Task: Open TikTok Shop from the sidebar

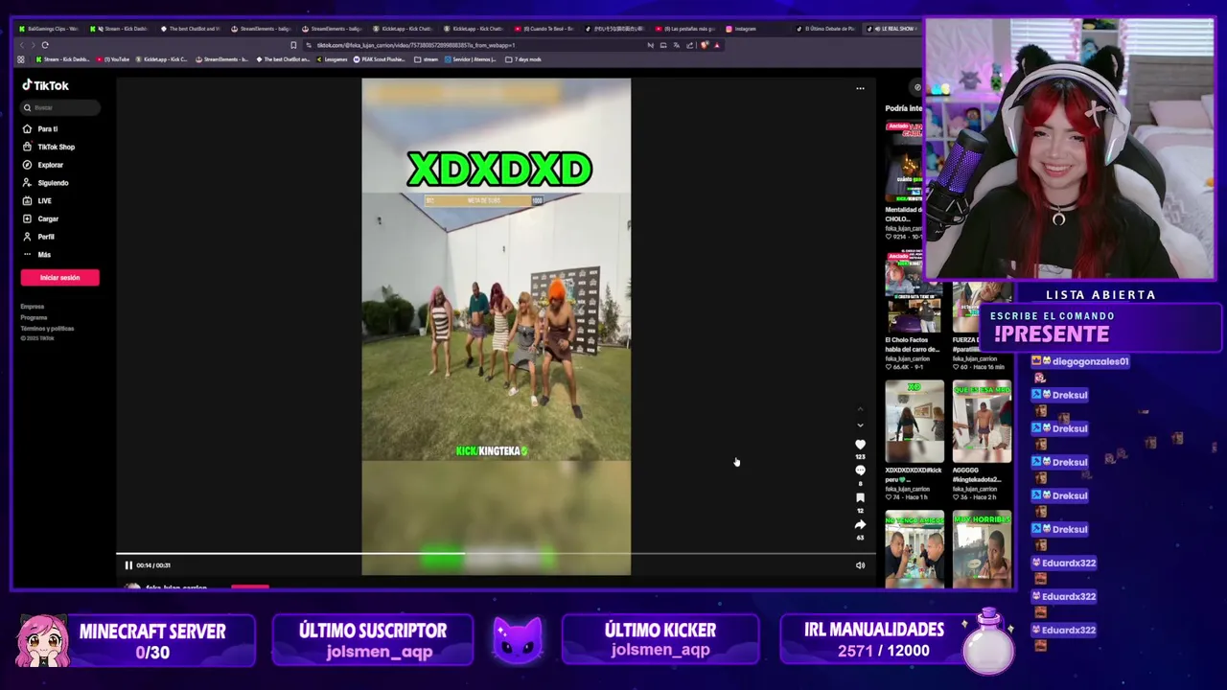Action: pos(48,147)
